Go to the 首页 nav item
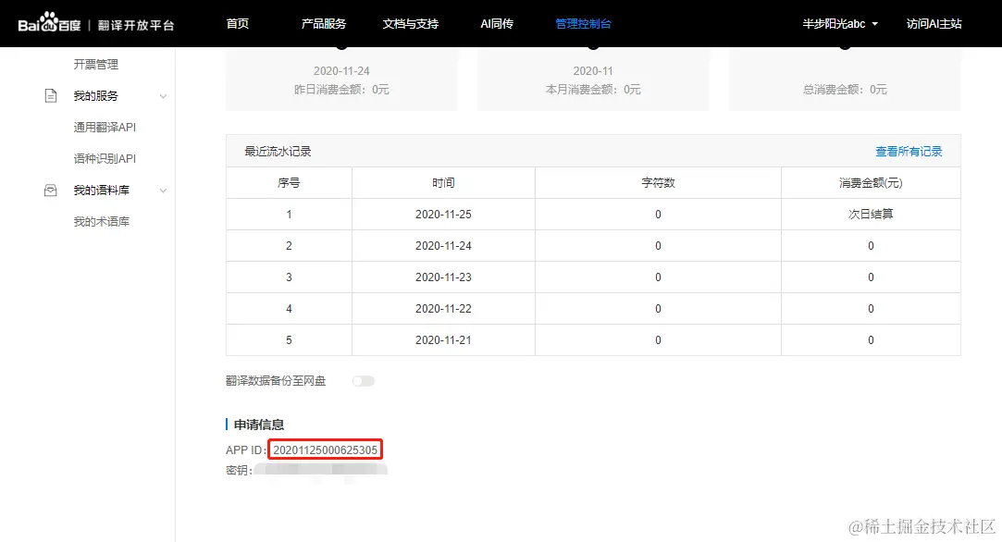Image resolution: width=1002 pixels, height=542 pixels. tap(237, 24)
